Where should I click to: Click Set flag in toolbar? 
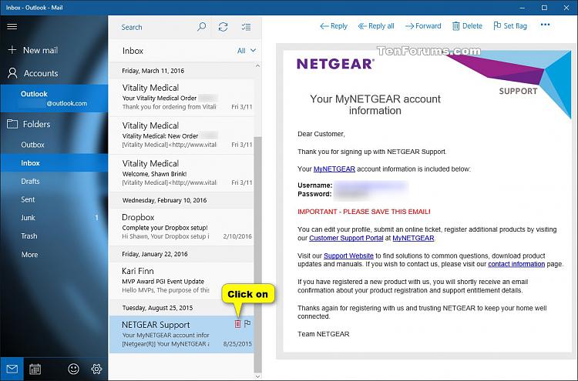[x=510, y=25]
